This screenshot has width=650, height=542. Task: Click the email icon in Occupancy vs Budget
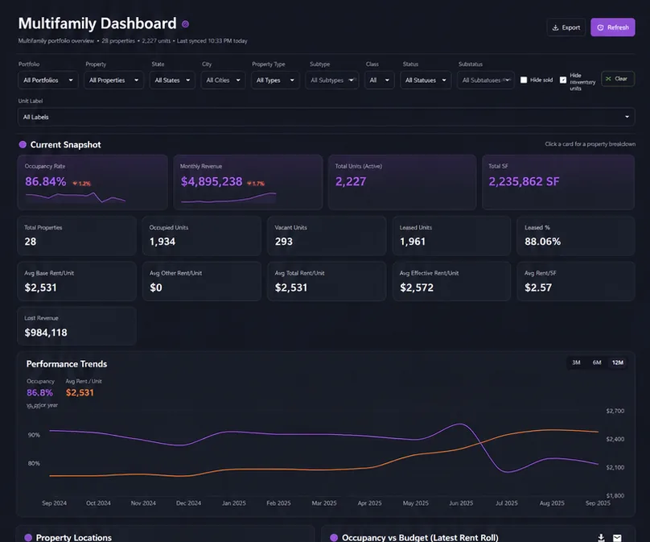(617, 538)
